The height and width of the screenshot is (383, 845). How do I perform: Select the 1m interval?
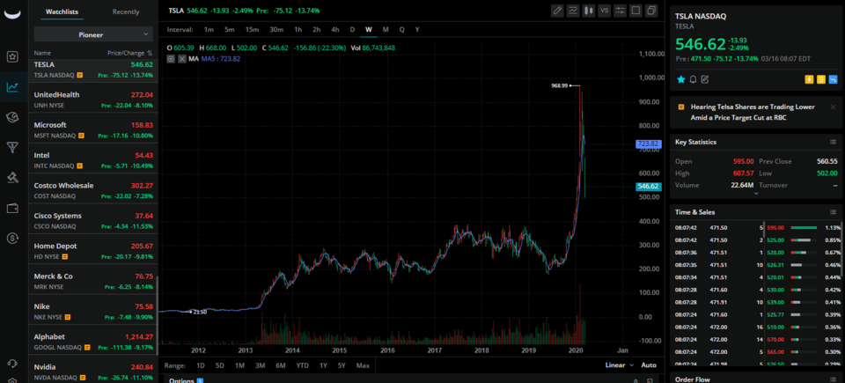(209, 29)
